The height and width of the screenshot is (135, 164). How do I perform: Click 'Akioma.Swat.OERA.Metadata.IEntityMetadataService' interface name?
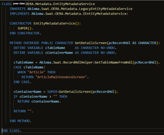pyautogui.click(x=79, y=14)
